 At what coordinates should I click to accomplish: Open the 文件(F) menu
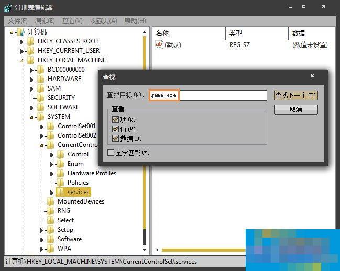[18, 21]
